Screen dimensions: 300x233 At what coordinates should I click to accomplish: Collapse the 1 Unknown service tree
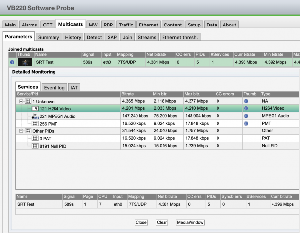tap(21, 102)
